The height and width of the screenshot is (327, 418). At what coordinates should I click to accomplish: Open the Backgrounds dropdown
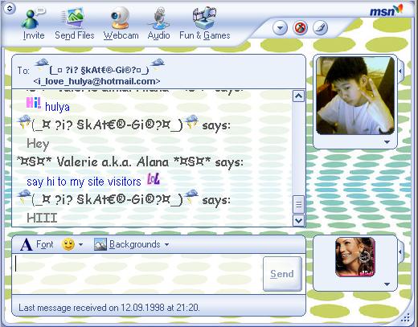132,244
